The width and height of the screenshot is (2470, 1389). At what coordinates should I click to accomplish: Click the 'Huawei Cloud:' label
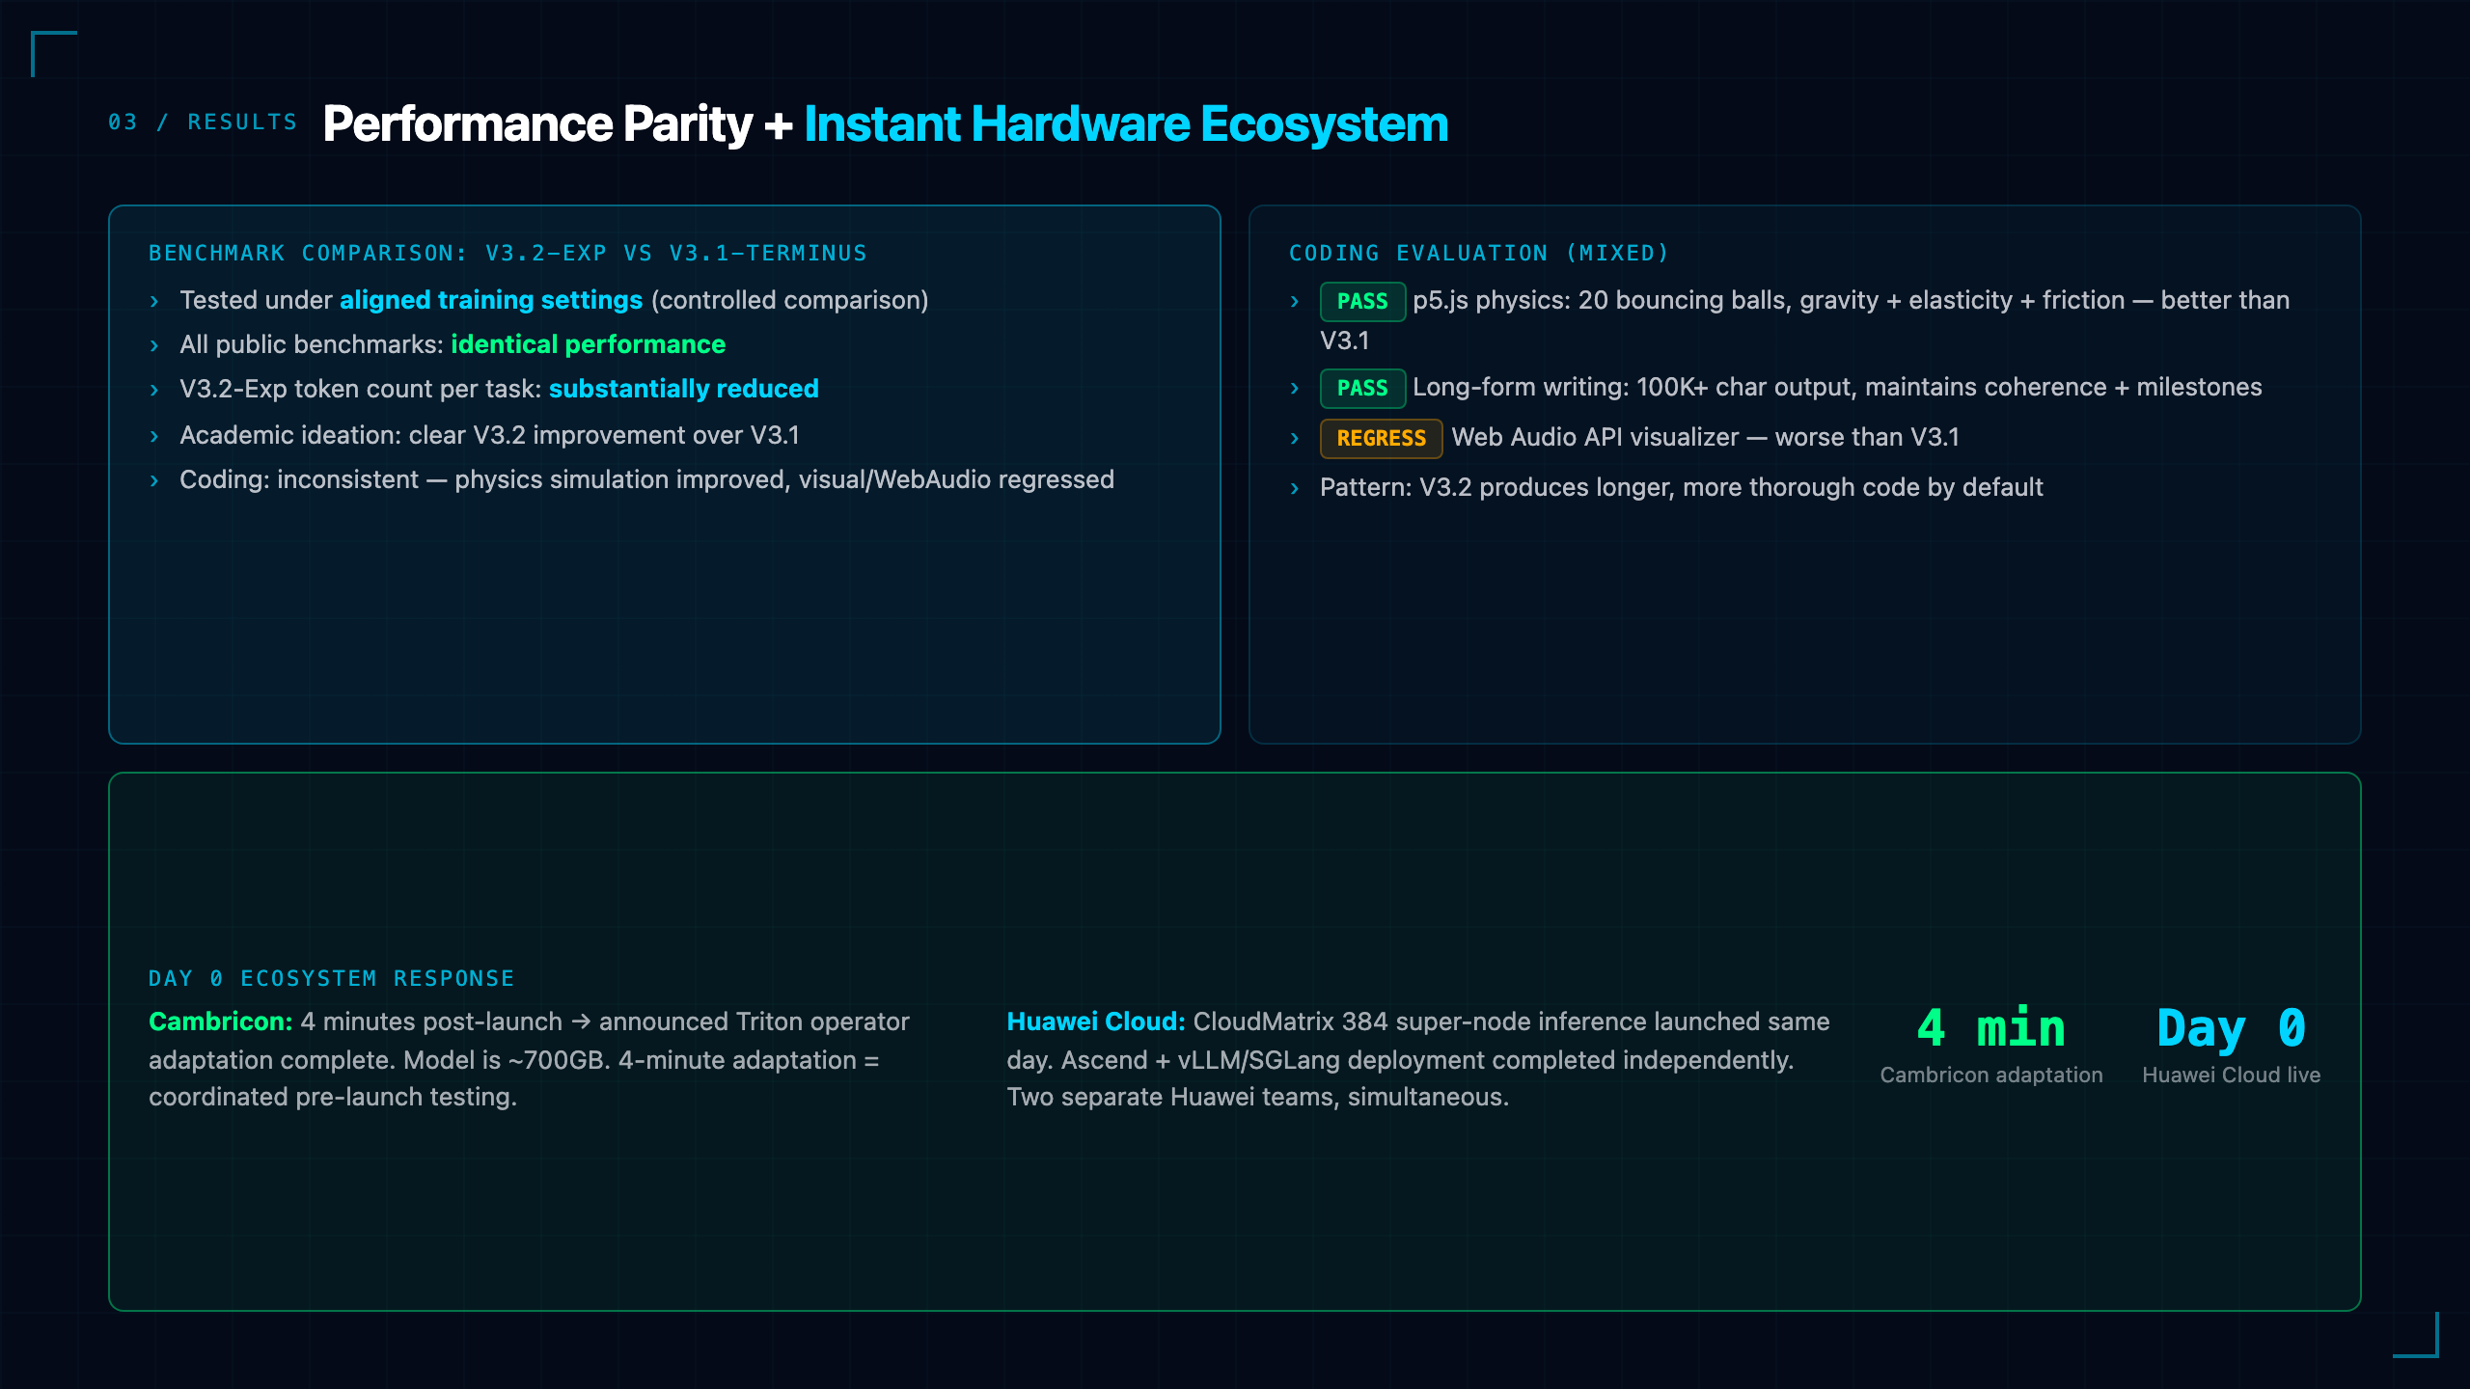[1096, 1021]
